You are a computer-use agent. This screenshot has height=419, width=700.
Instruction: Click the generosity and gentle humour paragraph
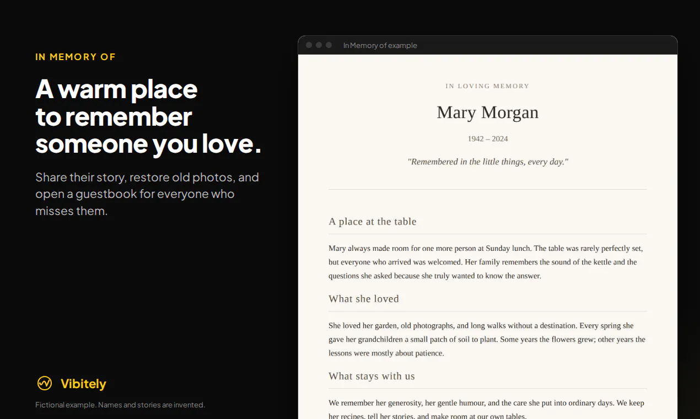487,409
